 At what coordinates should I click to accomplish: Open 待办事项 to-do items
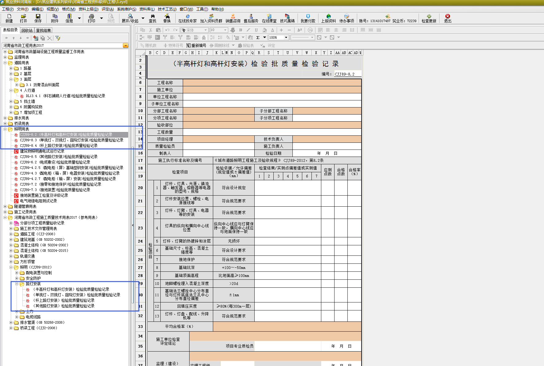pyautogui.click(x=346, y=18)
